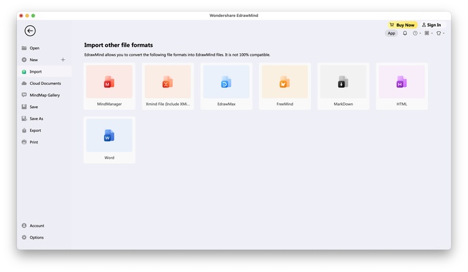Select the EdrawMax import card
Image resolution: width=468 pixels, height=272 pixels.
(x=227, y=86)
